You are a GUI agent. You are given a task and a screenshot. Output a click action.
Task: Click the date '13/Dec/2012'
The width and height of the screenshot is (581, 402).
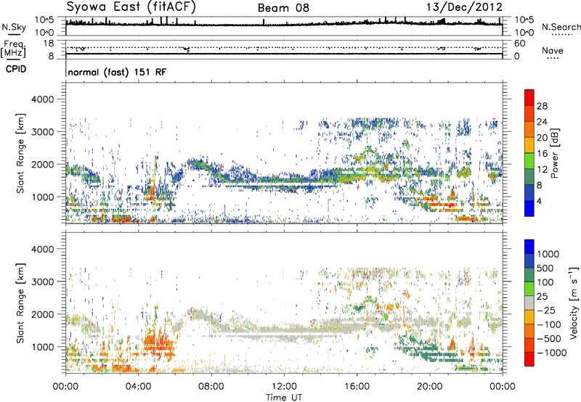[464, 7]
